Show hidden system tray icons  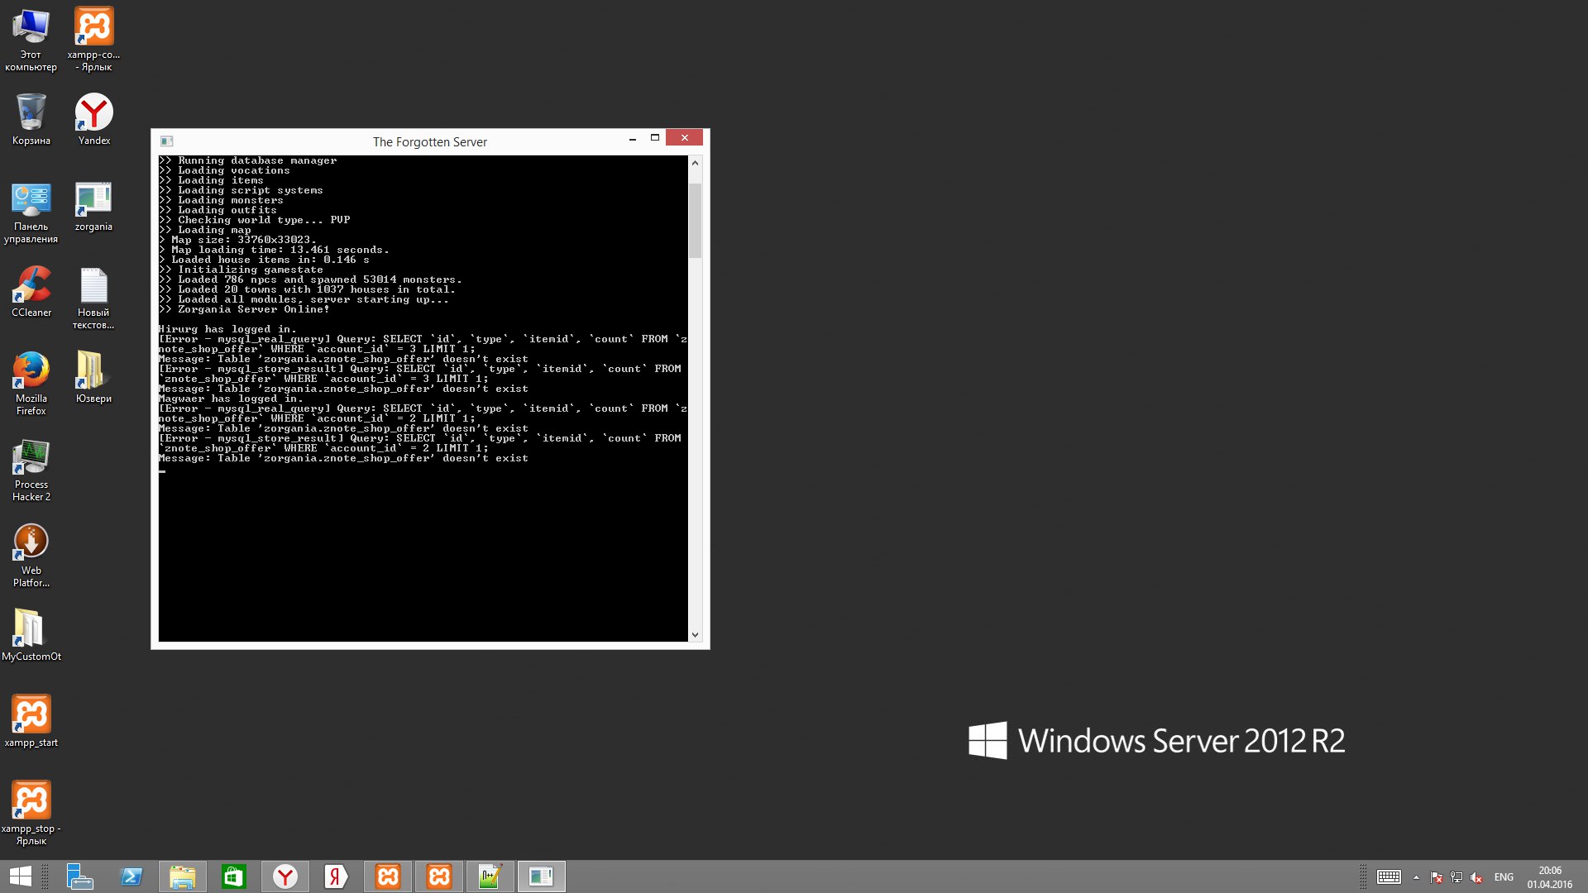(x=1416, y=877)
